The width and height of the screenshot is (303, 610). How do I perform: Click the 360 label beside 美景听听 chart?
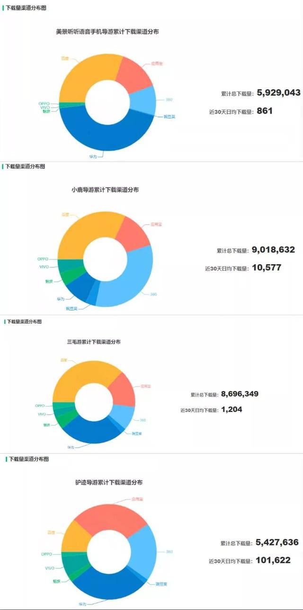169,100
